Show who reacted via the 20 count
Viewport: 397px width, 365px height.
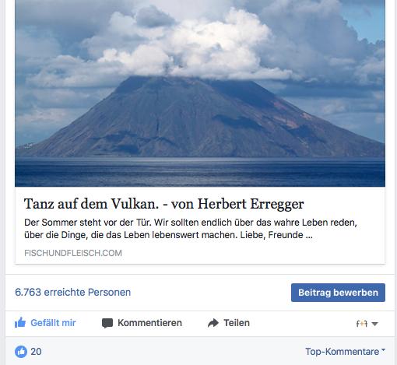36,352
